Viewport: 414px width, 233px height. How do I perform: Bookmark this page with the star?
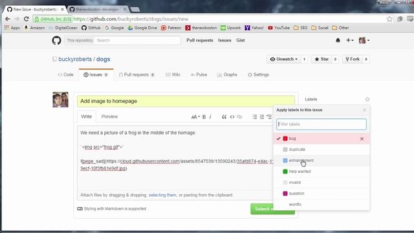click(x=389, y=19)
